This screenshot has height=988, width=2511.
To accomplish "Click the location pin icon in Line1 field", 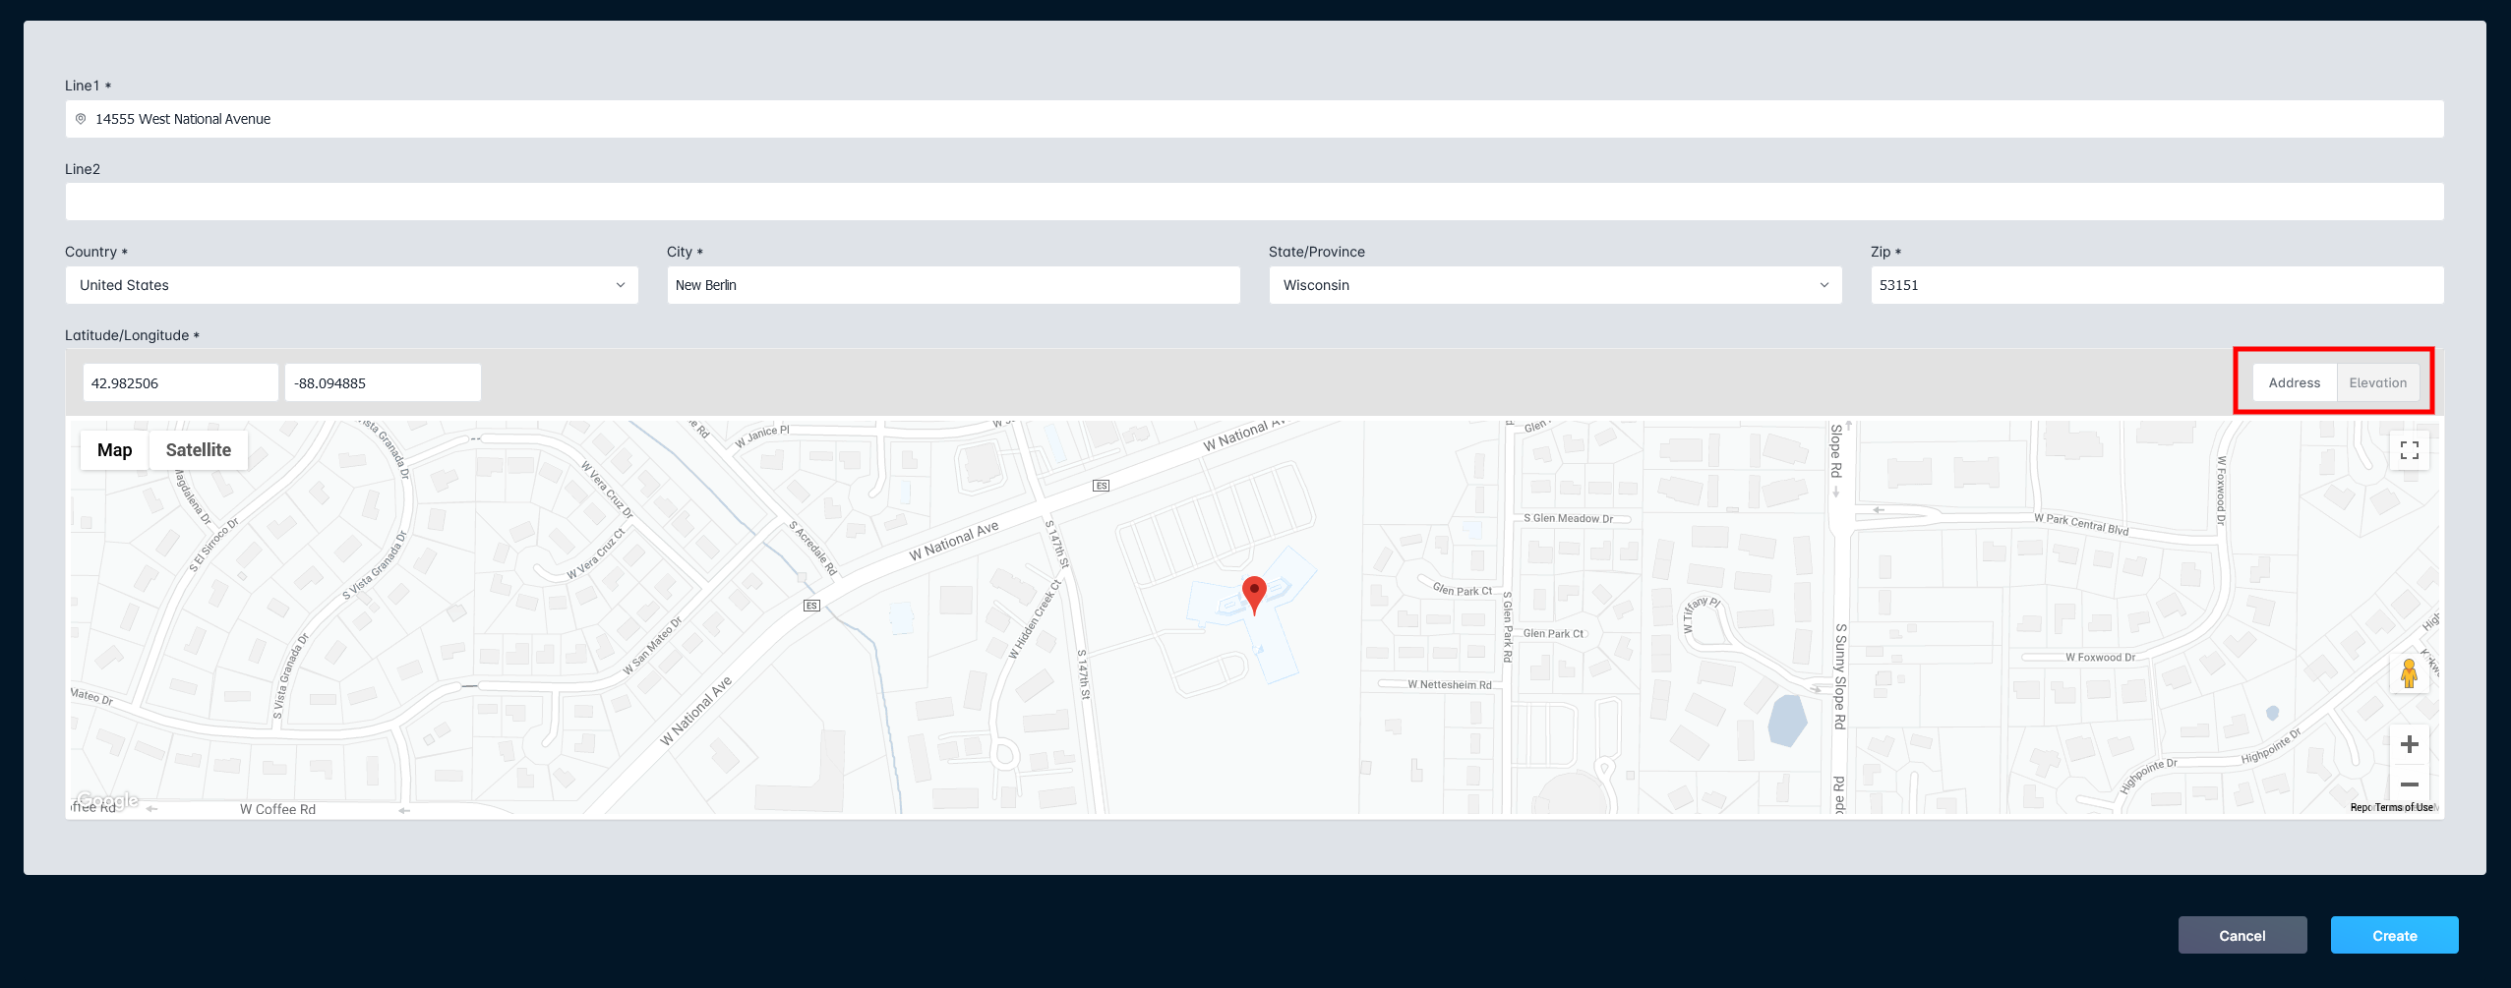I will [x=81, y=119].
